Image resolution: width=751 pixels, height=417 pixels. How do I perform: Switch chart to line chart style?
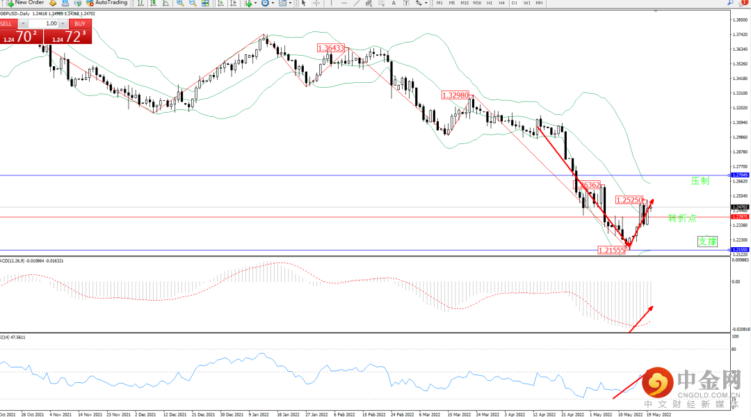tap(165, 3)
